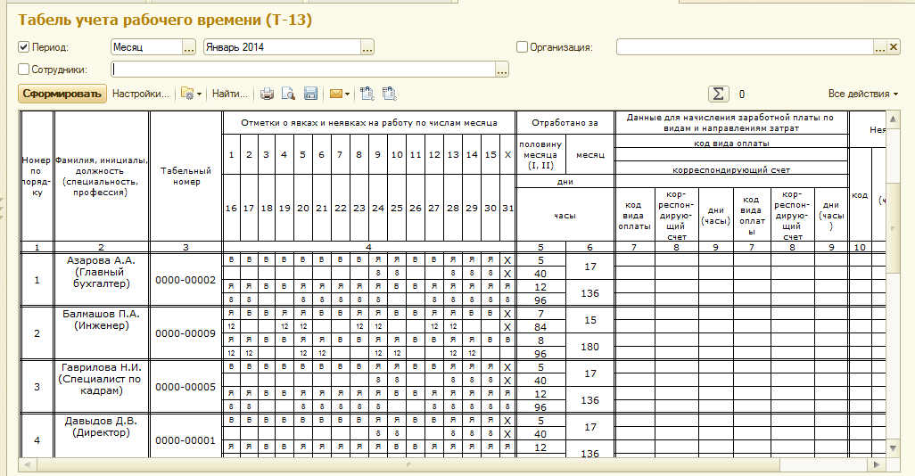
Task: Click the print icon in the toolbar
Action: pos(267,94)
